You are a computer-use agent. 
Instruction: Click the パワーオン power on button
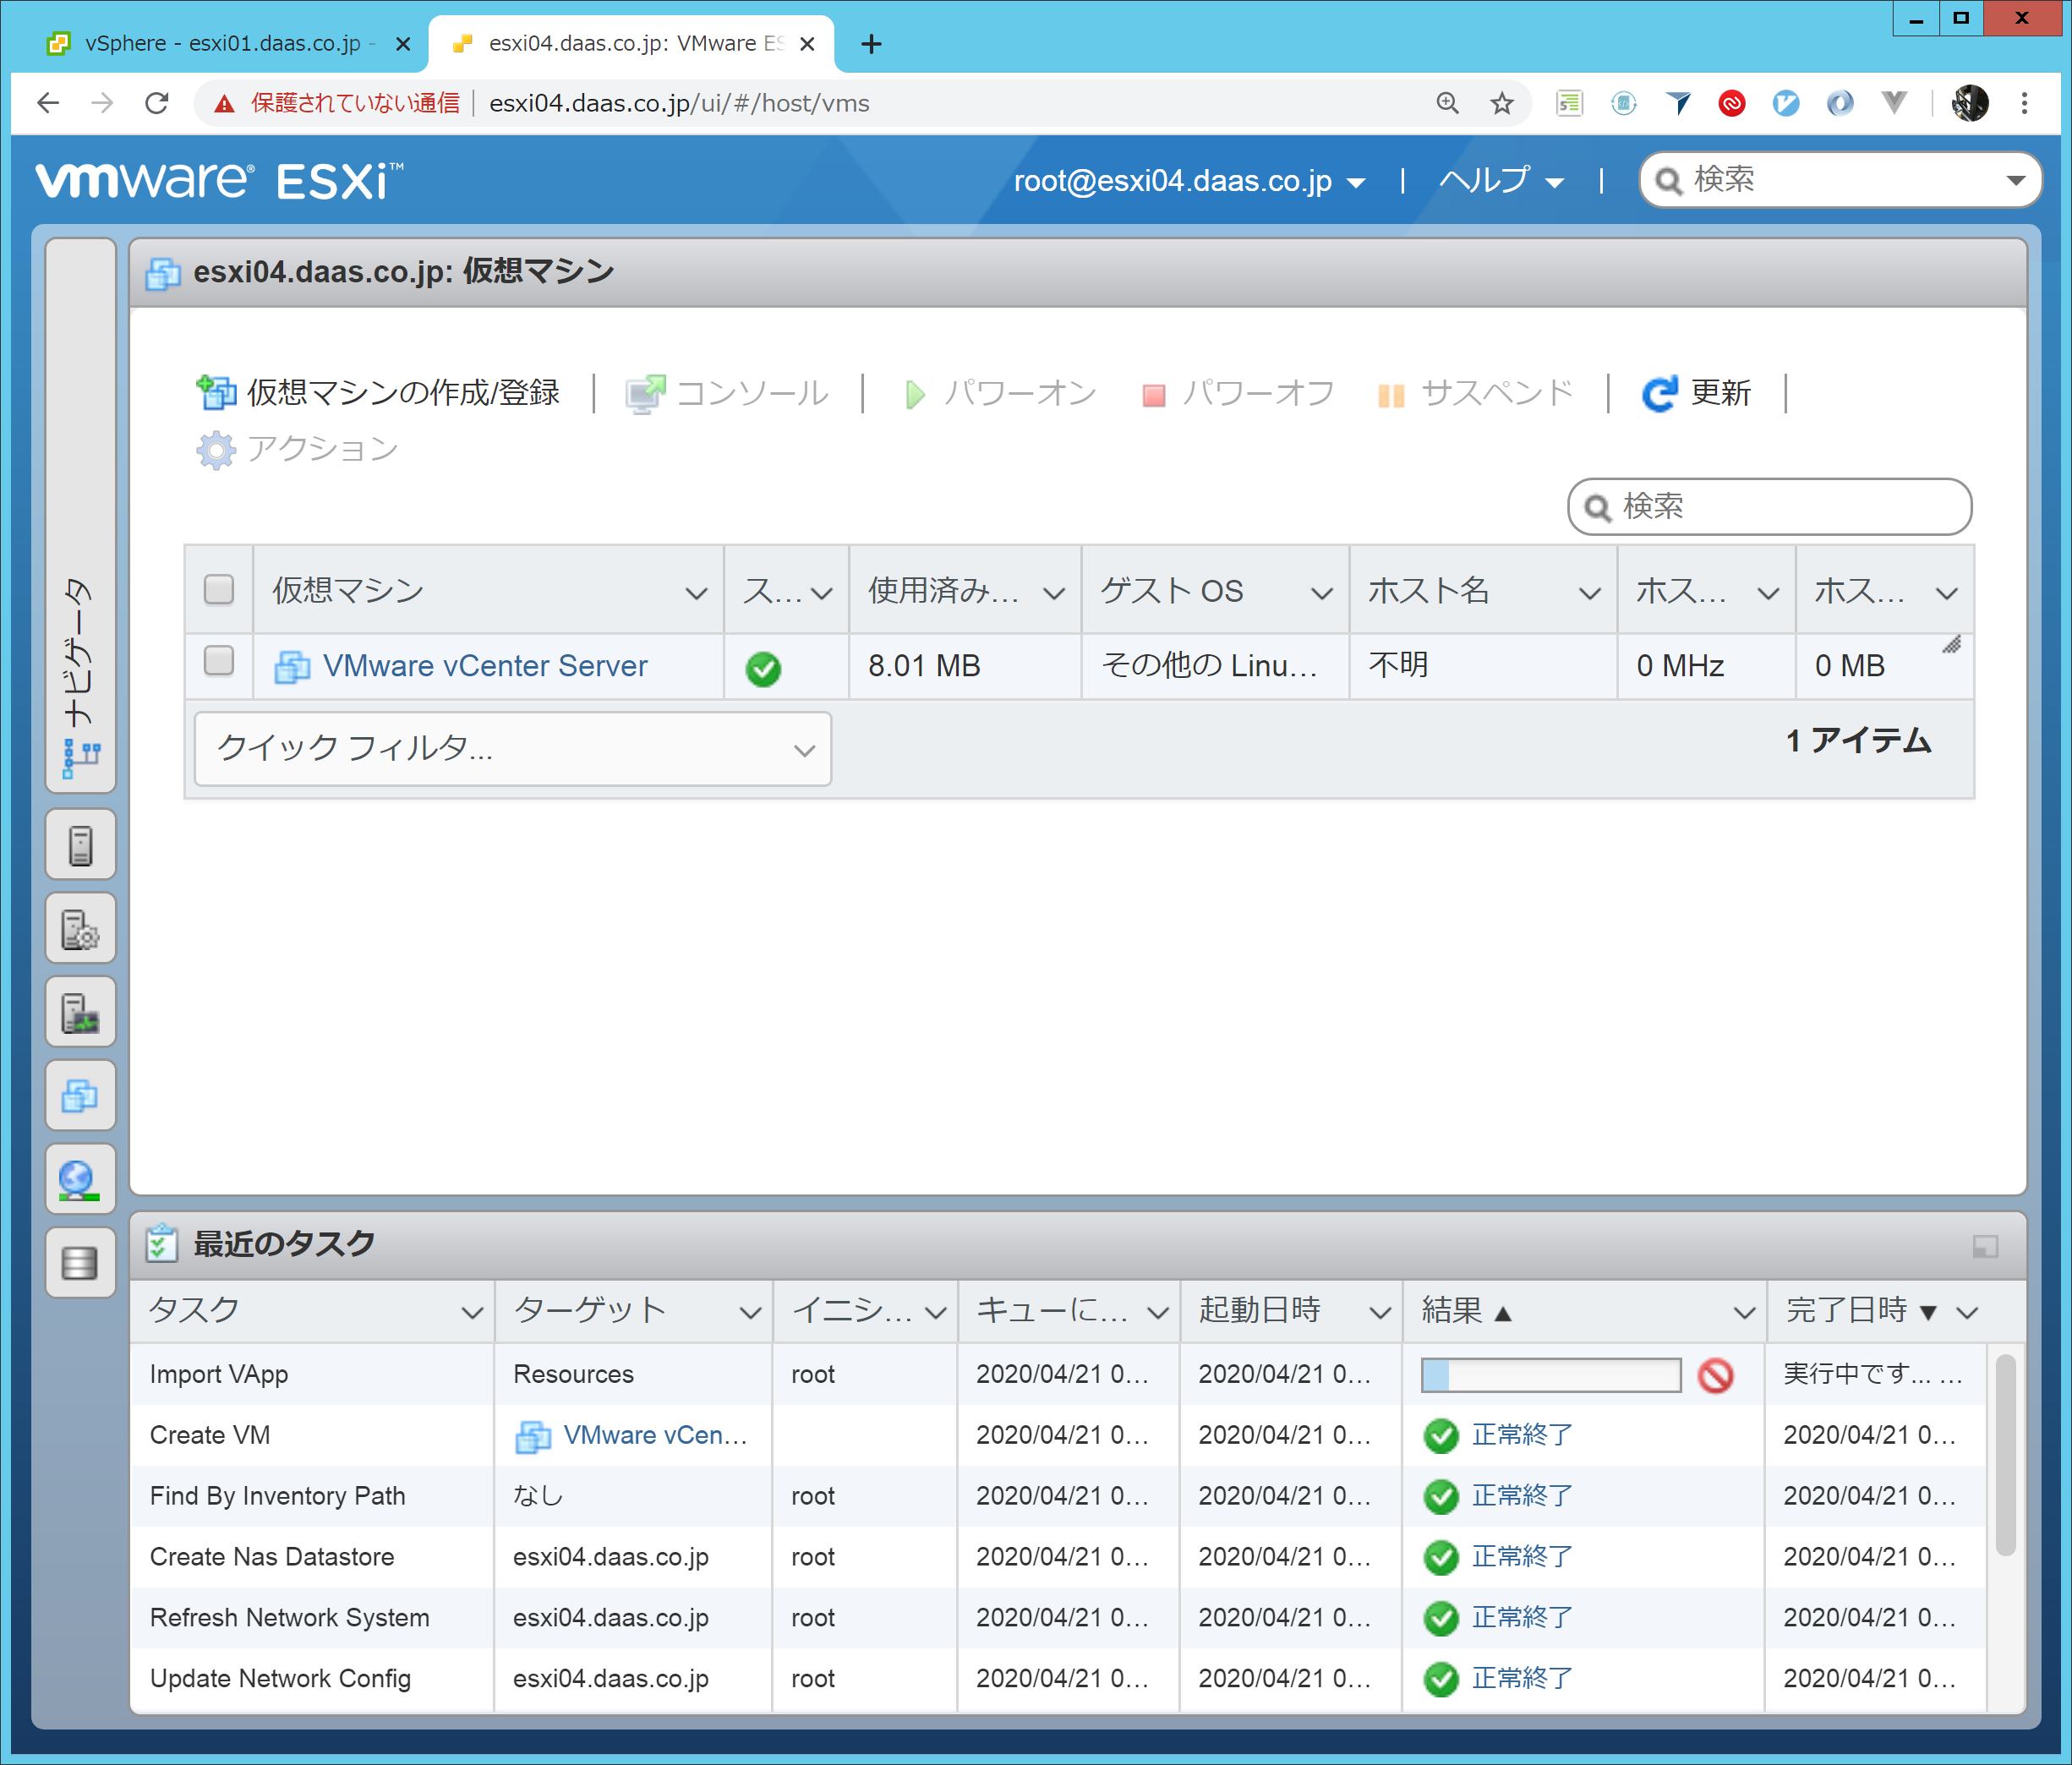point(999,393)
